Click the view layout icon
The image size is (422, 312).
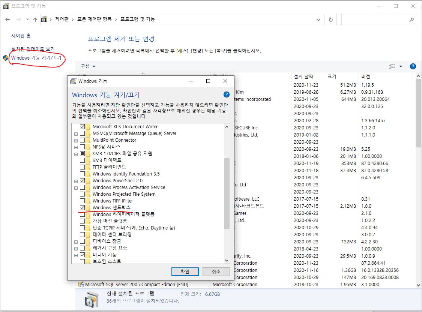point(392,66)
